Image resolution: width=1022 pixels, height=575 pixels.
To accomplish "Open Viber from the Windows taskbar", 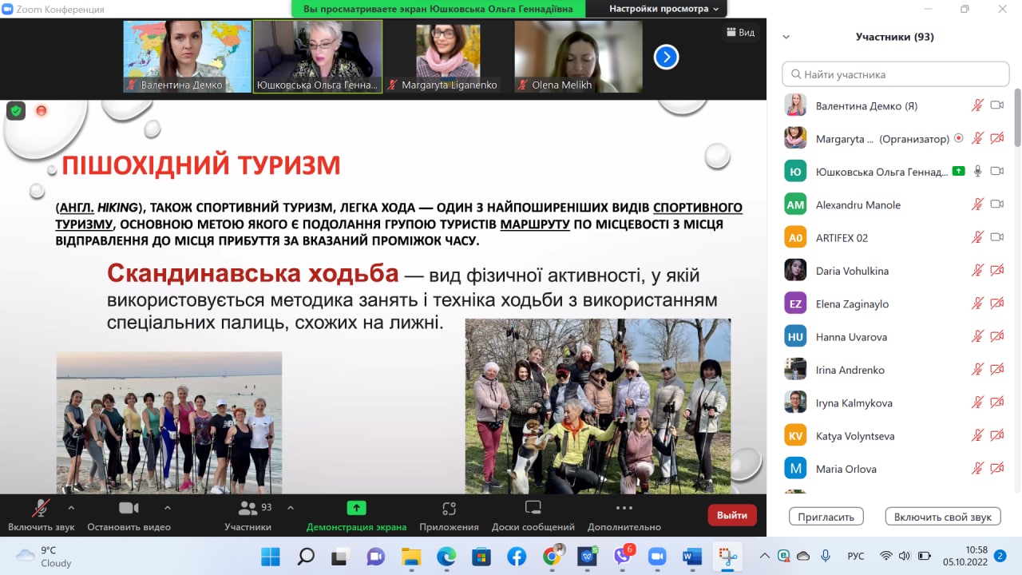I will tap(623, 556).
